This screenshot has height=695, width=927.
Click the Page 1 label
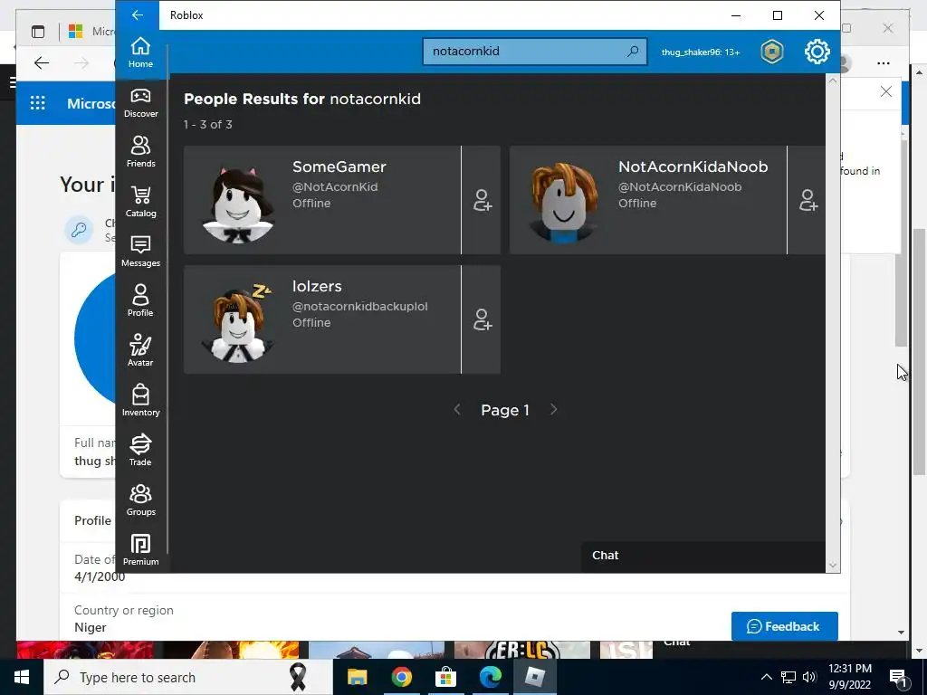click(505, 410)
